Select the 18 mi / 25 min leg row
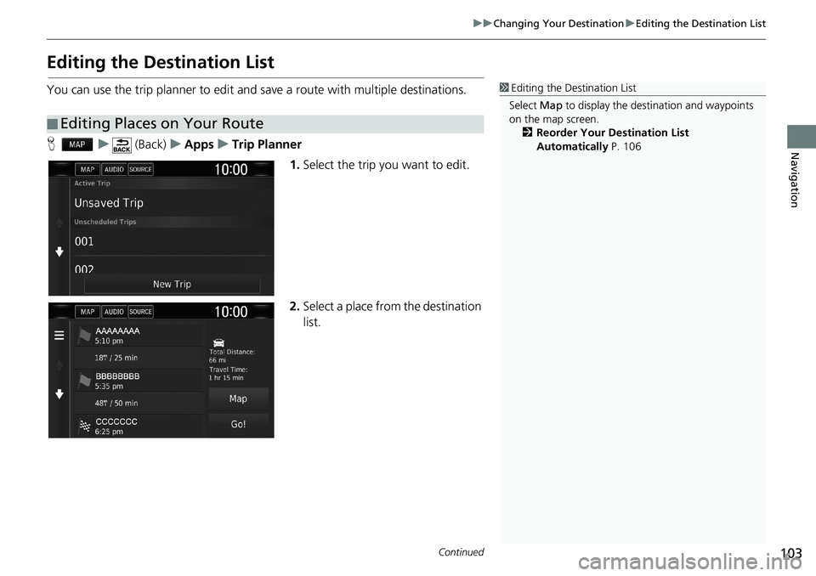816x576 pixels. point(138,358)
